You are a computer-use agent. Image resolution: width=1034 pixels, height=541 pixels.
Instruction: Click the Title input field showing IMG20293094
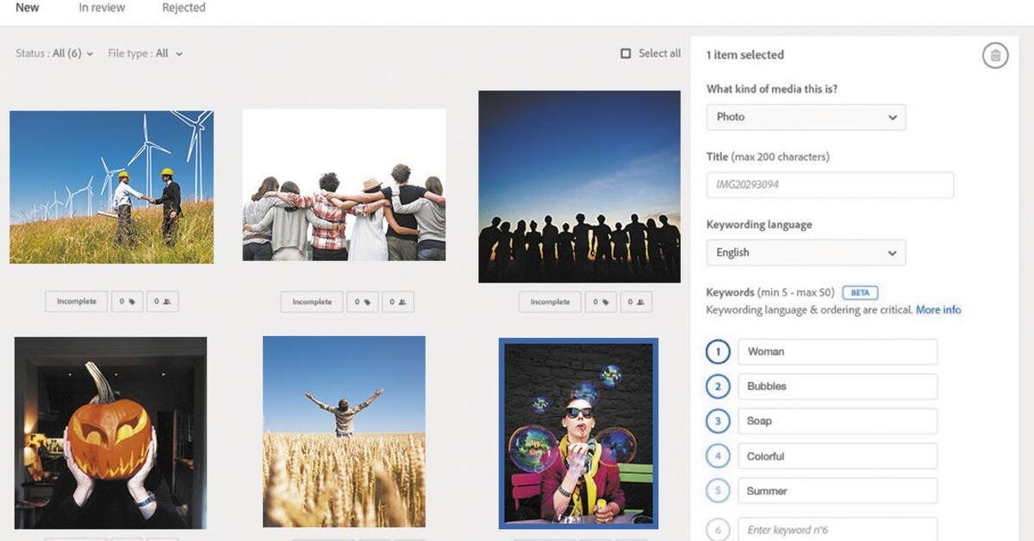pos(829,184)
